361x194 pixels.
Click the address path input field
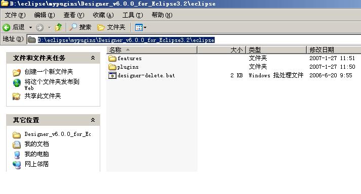[194, 40]
